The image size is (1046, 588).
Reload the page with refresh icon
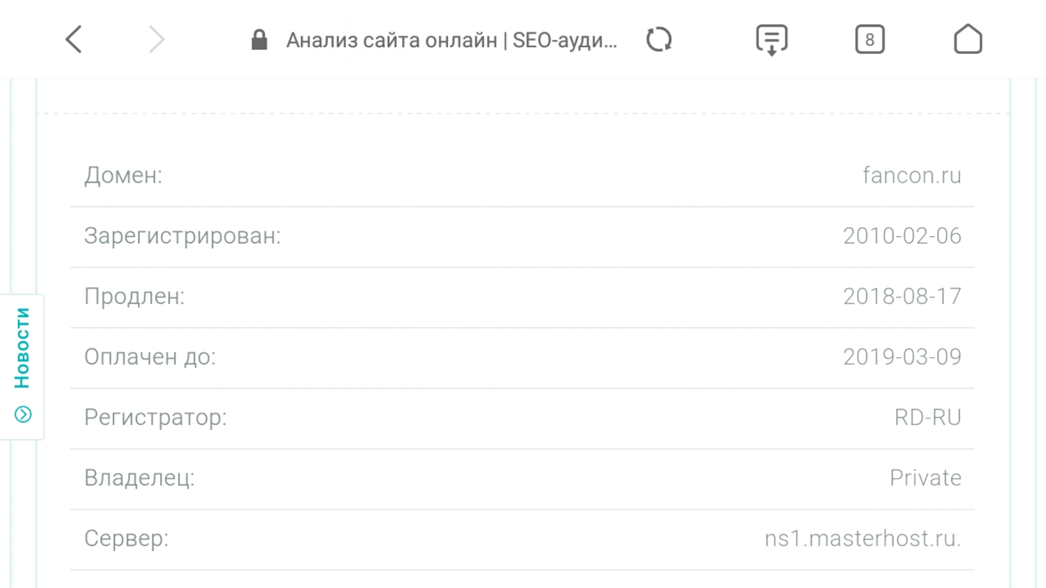click(659, 39)
